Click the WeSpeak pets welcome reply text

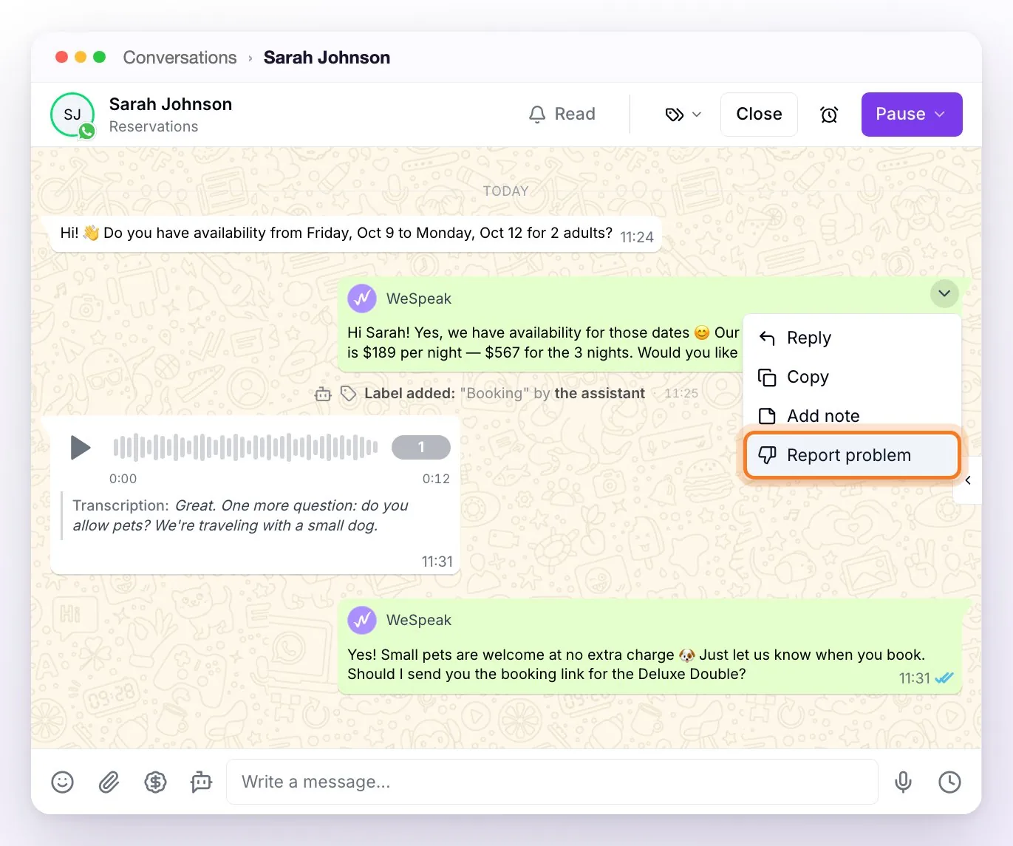pyautogui.click(x=636, y=664)
